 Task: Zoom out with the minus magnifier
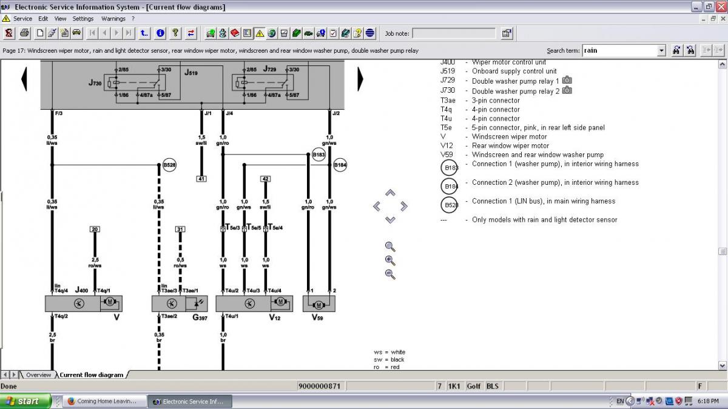[x=390, y=274]
